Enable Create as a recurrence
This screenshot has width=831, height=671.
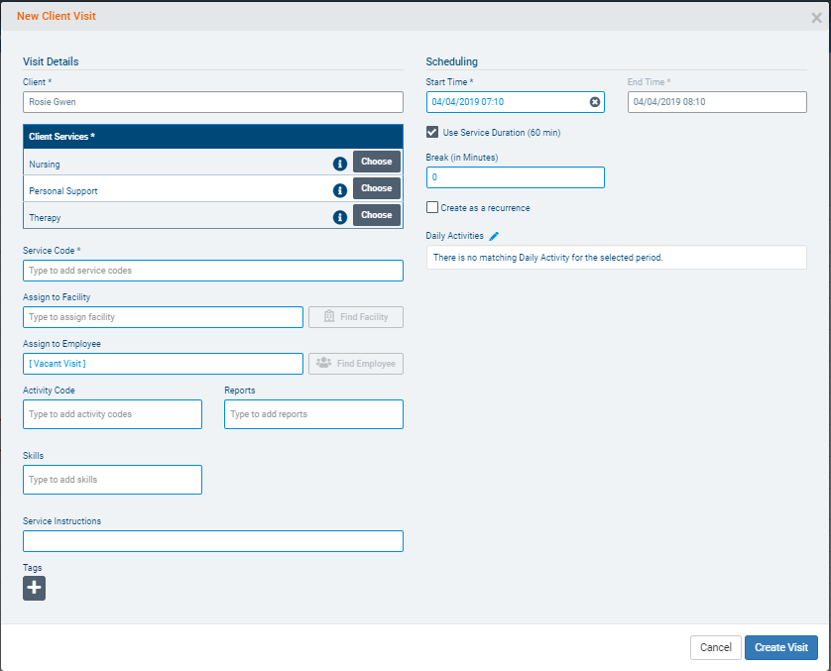[432, 208]
